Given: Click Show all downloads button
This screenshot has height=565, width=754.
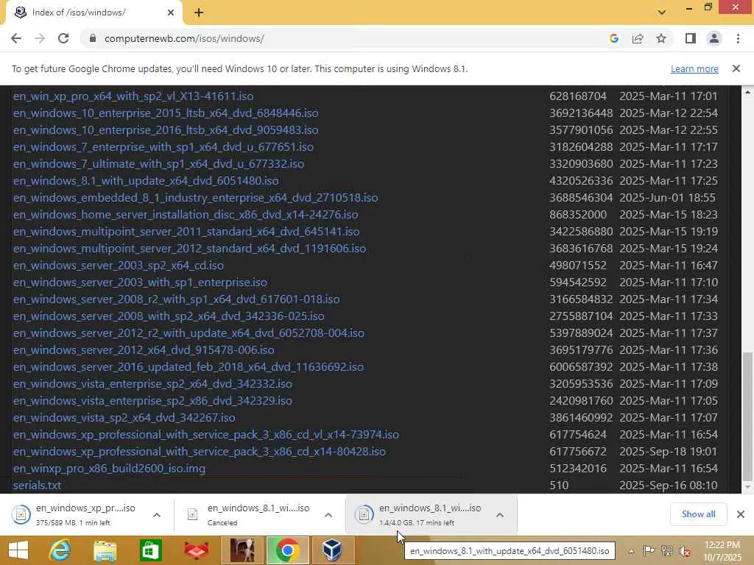Looking at the screenshot, I should [x=698, y=514].
